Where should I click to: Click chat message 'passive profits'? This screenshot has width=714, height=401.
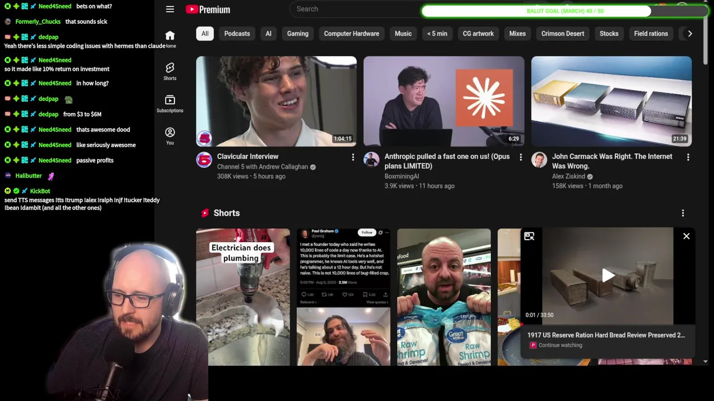pyautogui.click(x=95, y=160)
